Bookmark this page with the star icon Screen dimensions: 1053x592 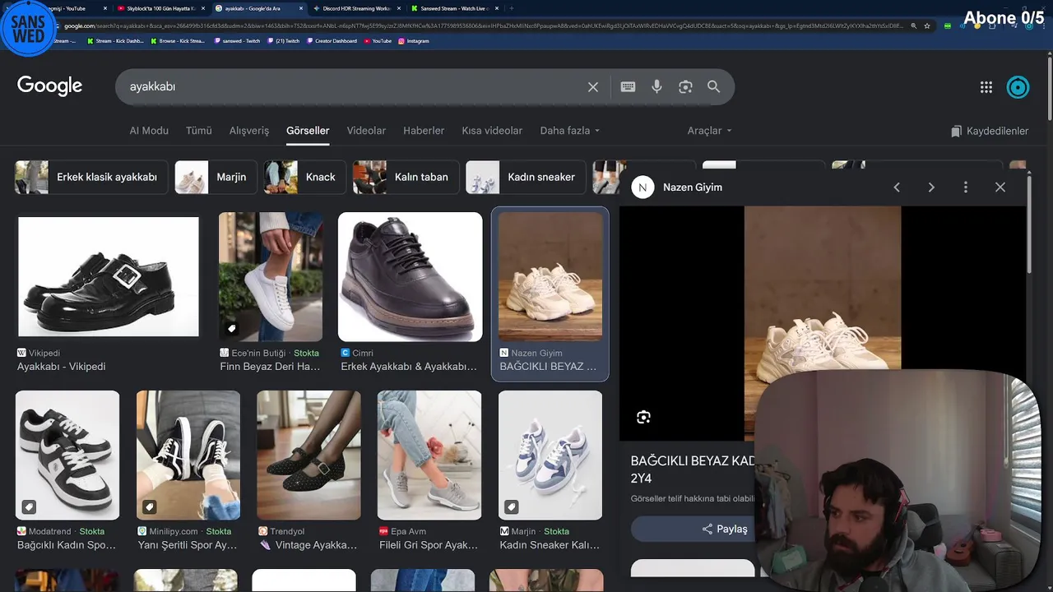927,26
